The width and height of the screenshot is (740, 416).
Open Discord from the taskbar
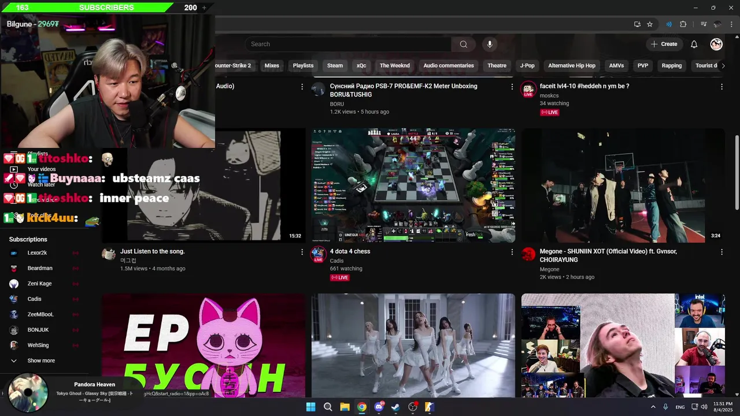click(x=379, y=407)
